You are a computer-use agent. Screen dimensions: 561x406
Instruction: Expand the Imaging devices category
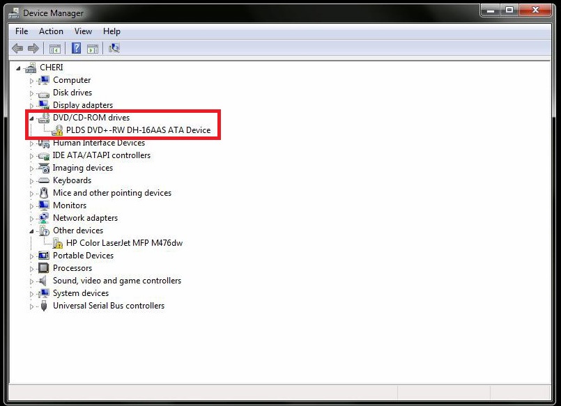click(x=31, y=169)
